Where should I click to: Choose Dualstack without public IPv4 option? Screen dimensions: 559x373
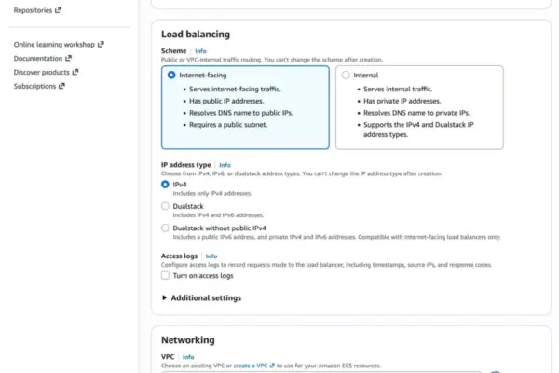click(165, 228)
